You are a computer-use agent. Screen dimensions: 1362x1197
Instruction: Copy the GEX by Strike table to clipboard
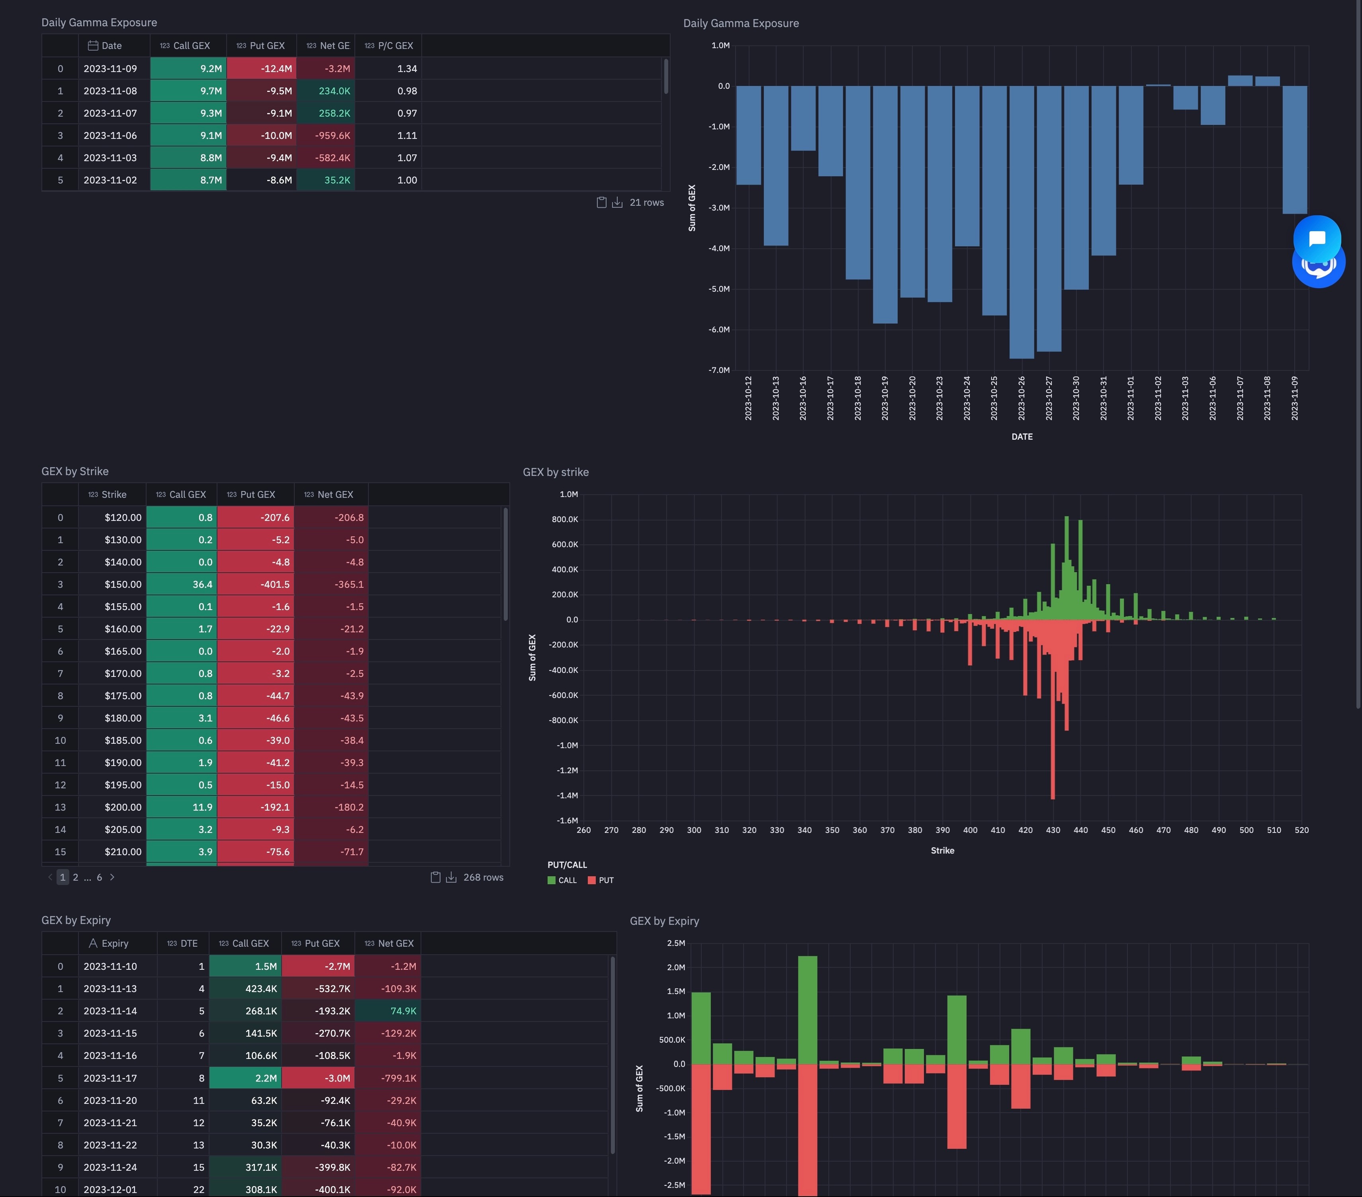click(x=436, y=877)
